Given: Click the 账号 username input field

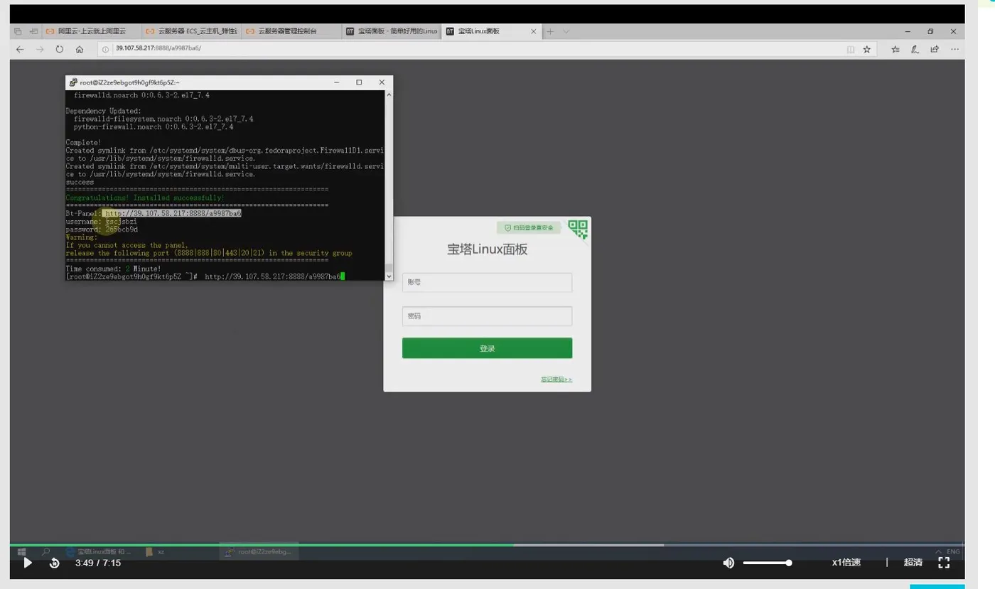Looking at the screenshot, I should click(487, 282).
